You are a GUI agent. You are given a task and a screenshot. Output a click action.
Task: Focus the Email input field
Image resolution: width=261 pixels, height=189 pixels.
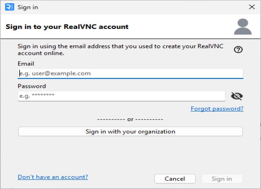(130, 73)
